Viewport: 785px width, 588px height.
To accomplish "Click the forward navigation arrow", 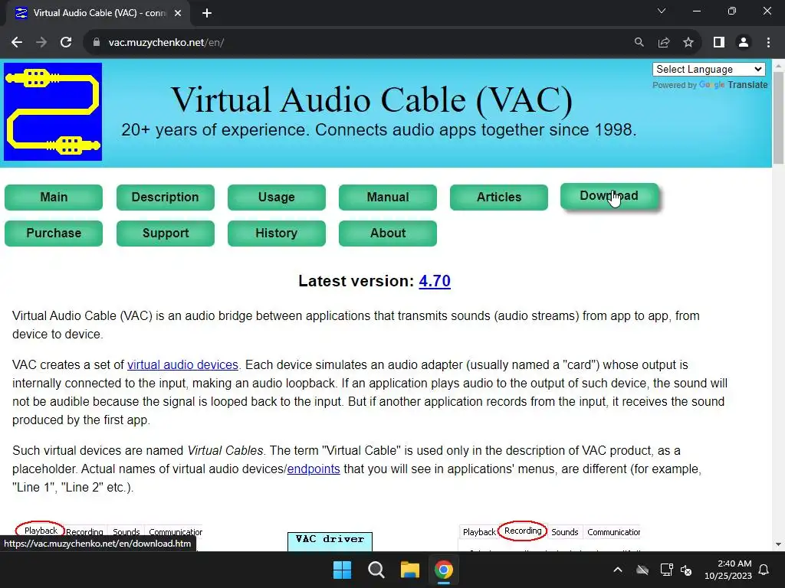I will pyautogui.click(x=41, y=43).
